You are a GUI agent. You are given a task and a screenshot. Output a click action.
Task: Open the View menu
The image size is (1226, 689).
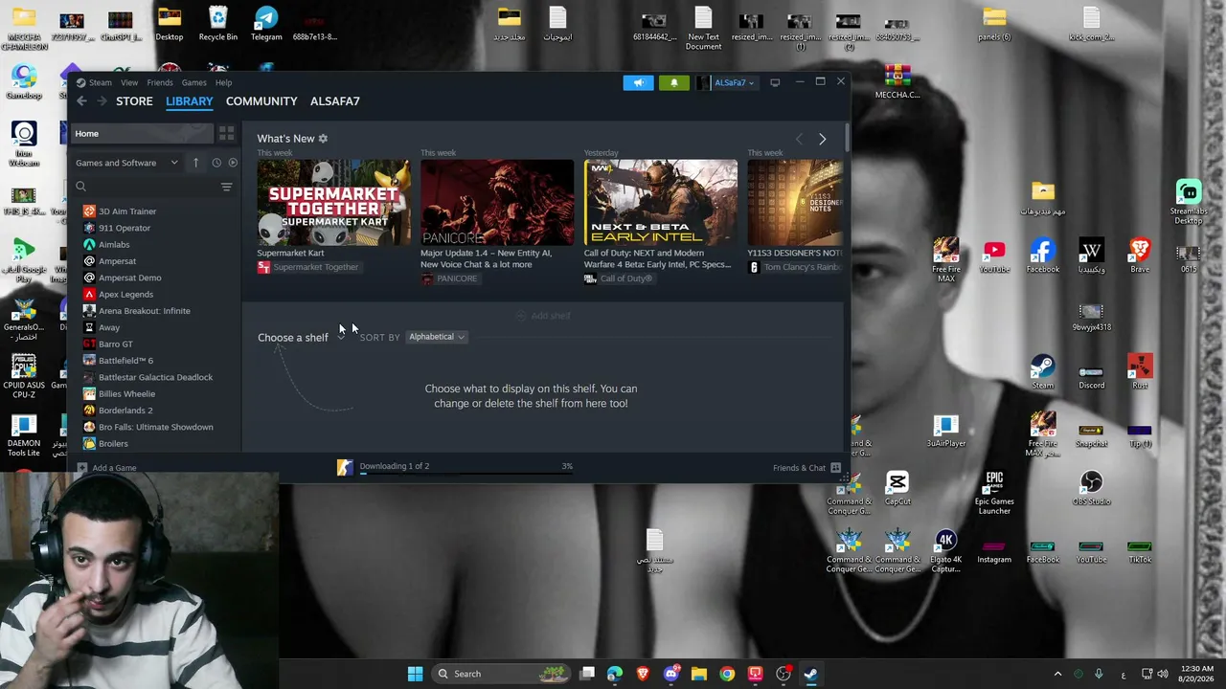[x=129, y=83]
